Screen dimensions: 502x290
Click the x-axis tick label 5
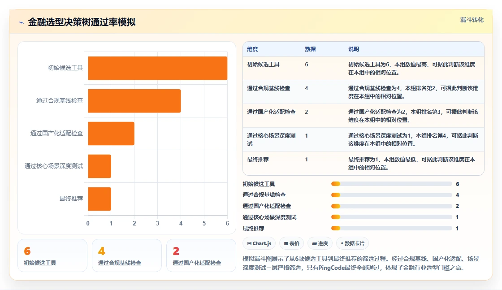204,223
